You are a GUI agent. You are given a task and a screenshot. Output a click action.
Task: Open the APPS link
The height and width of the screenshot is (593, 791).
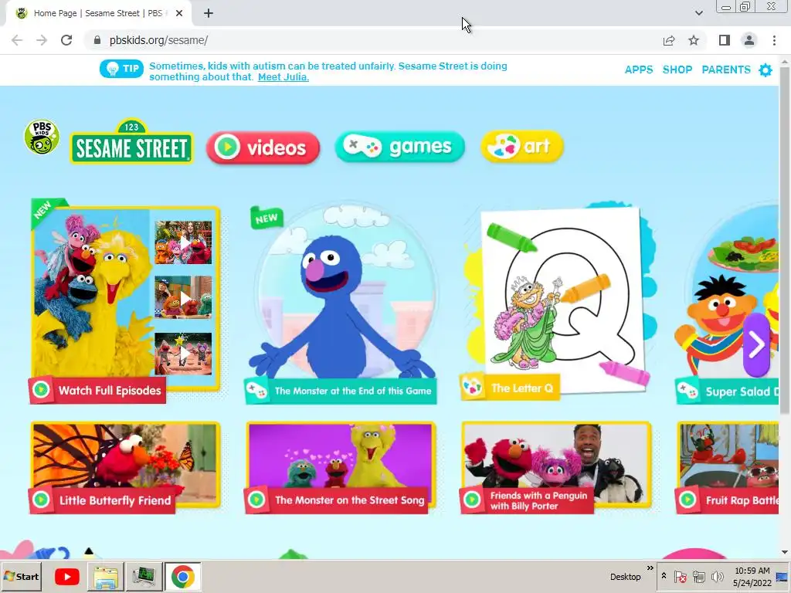[x=639, y=69]
